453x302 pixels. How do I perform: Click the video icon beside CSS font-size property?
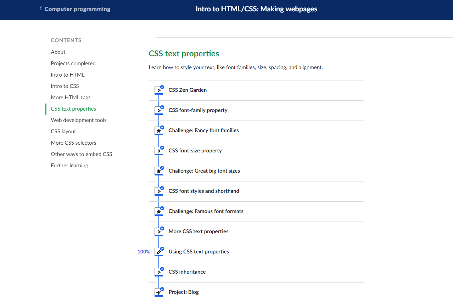159,151
